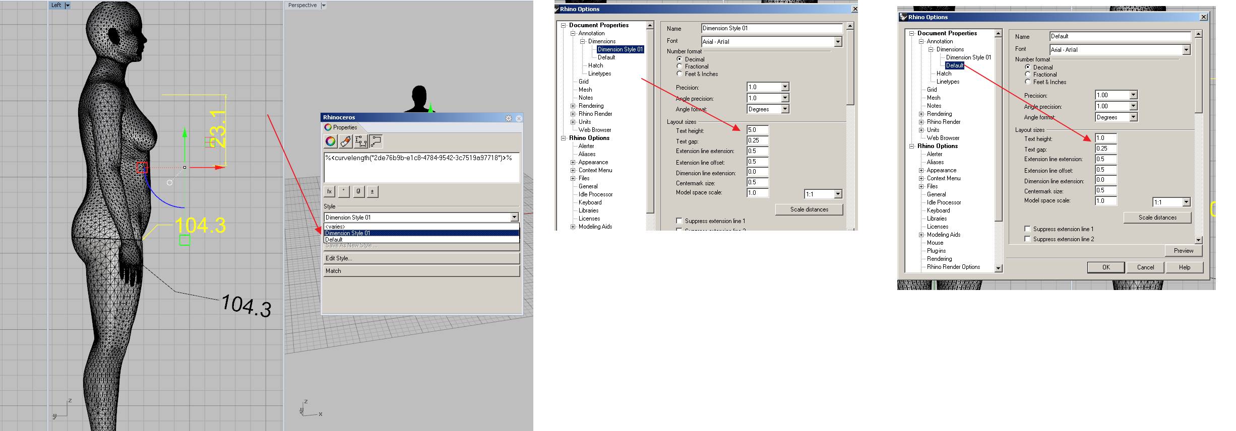This screenshot has height=431, width=1236.
Task: Open Font dropdown in middle Rhino Options window
Action: (x=838, y=42)
